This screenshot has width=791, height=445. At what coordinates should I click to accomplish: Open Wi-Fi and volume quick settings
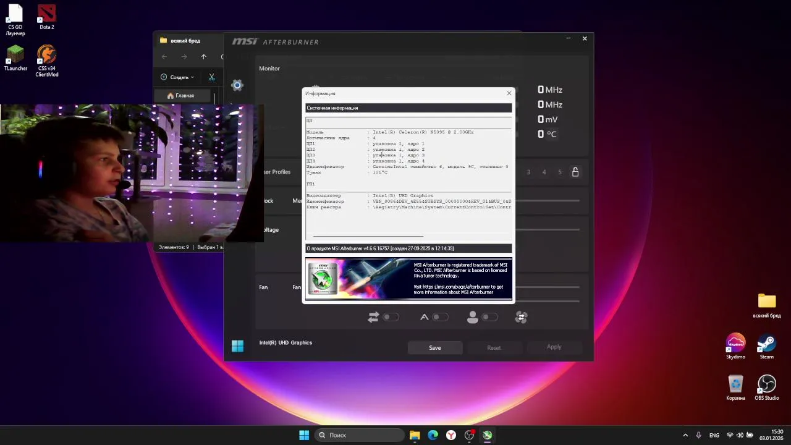pyautogui.click(x=740, y=435)
